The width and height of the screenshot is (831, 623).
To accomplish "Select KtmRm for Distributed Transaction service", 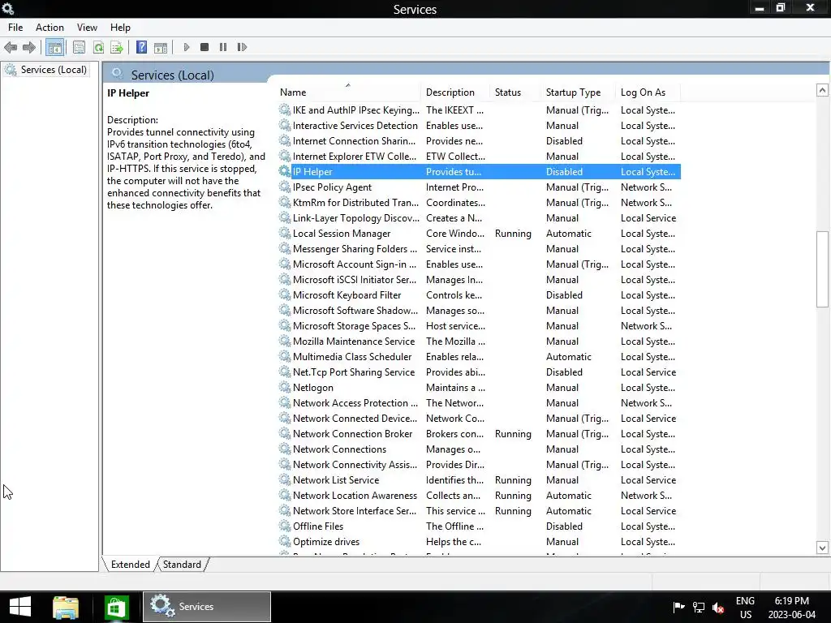I will [479, 202].
